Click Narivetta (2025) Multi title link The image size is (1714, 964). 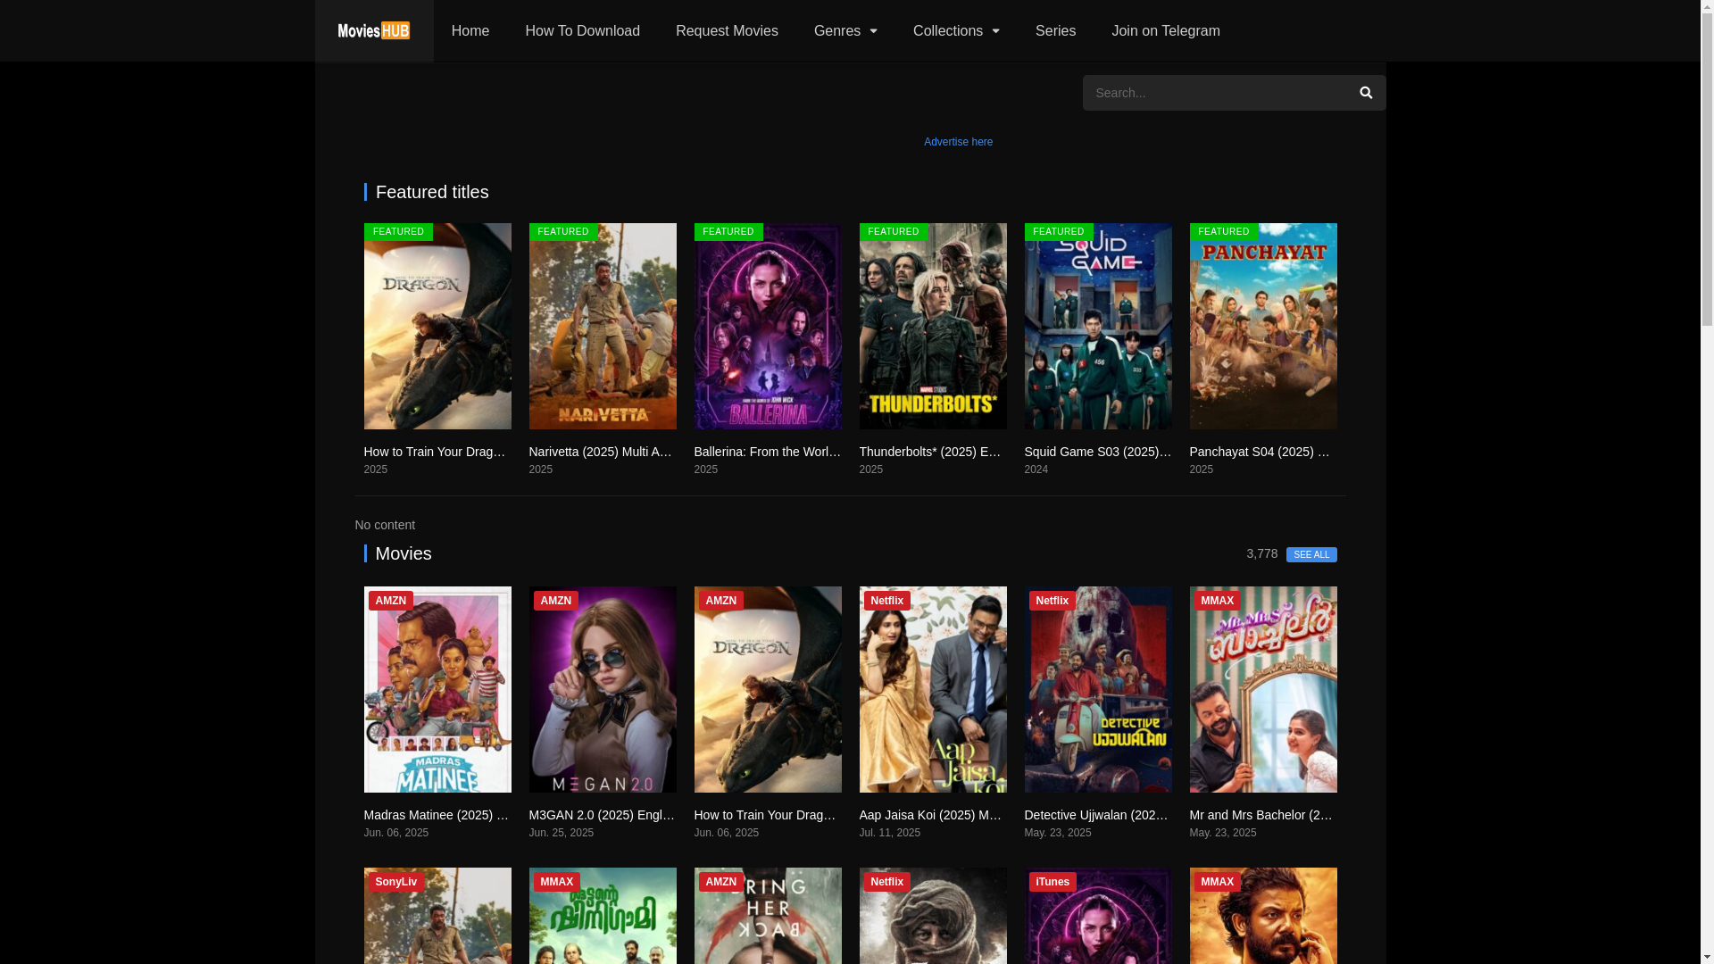tap(603, 452)
